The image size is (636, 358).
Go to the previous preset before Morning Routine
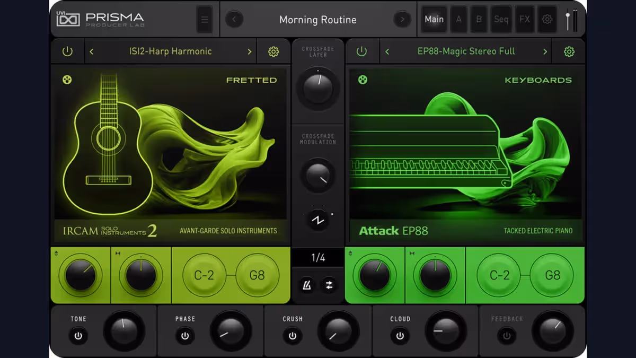[234, 20]
